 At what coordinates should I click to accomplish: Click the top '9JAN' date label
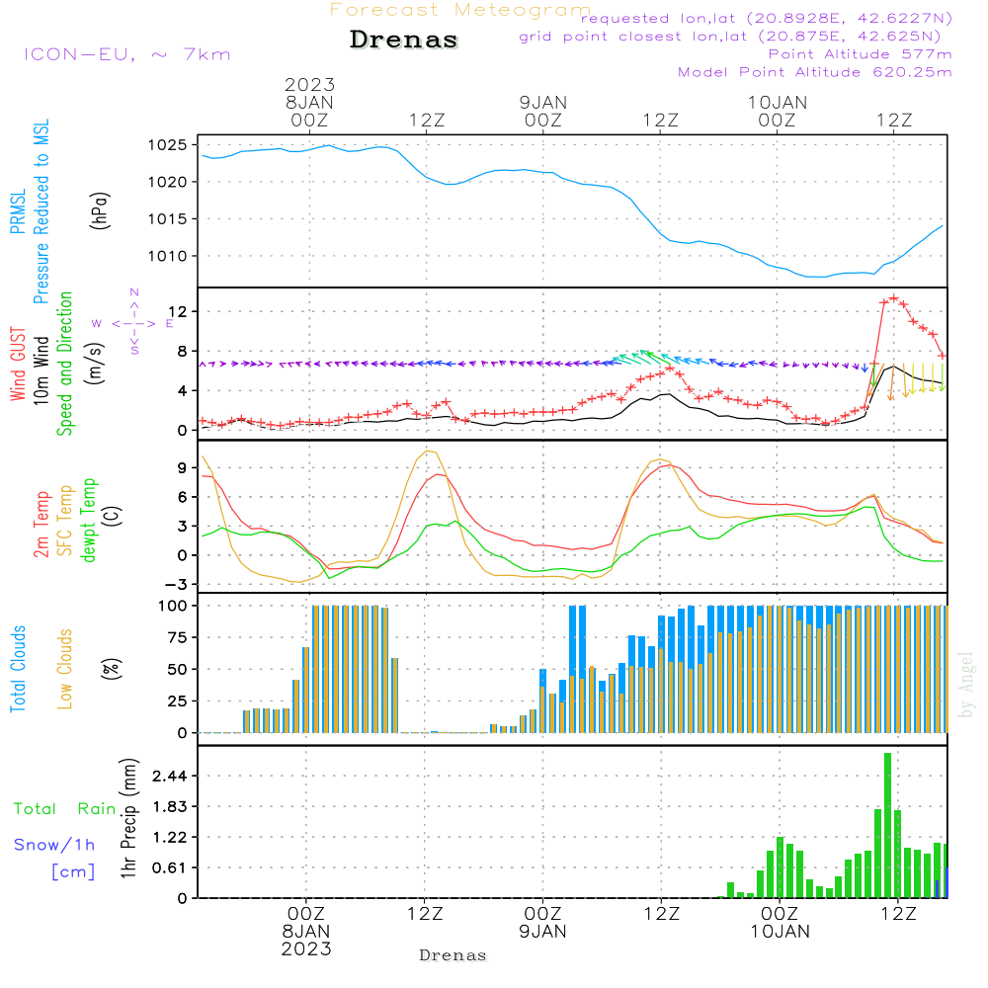(543, 103)
